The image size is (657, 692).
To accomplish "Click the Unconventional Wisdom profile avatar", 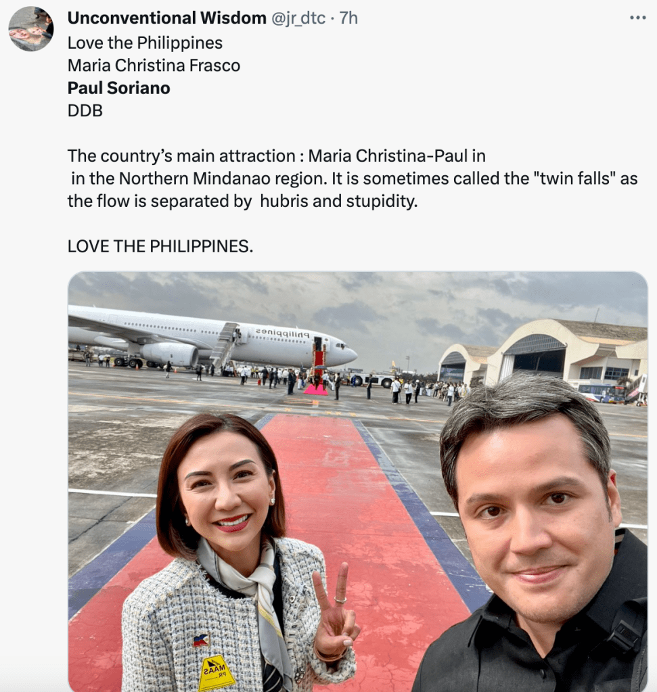I will pos(31,28).
